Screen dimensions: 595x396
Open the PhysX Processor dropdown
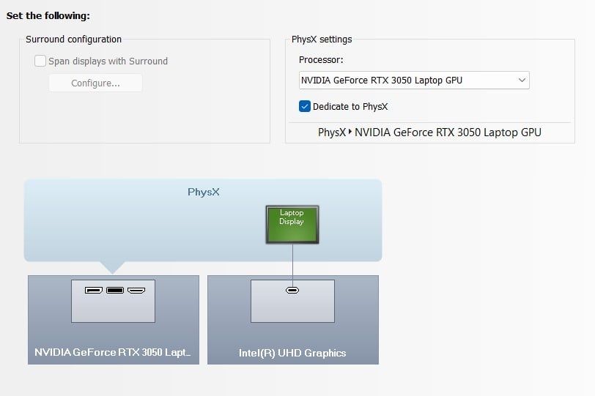414,81
